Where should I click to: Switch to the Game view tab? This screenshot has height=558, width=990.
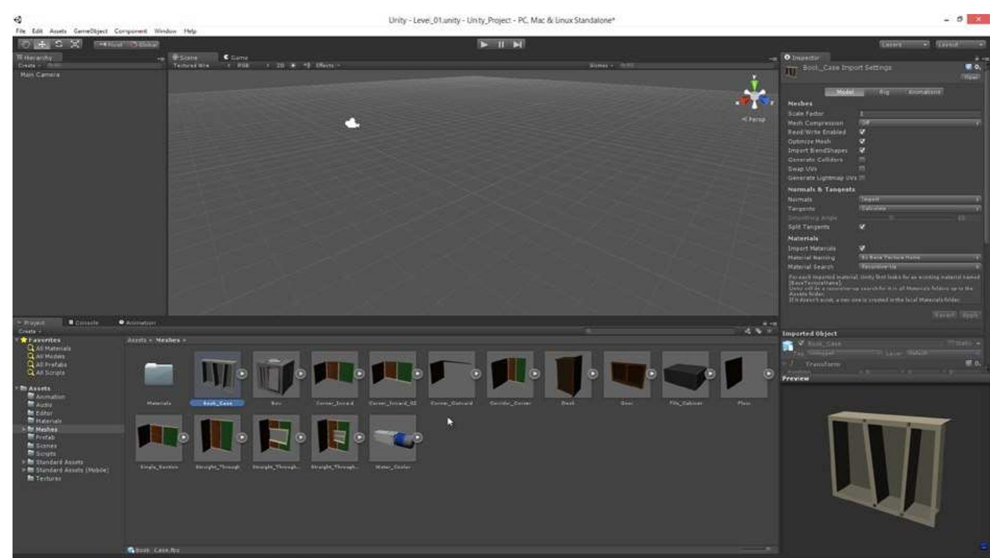(x=236, y=57)
